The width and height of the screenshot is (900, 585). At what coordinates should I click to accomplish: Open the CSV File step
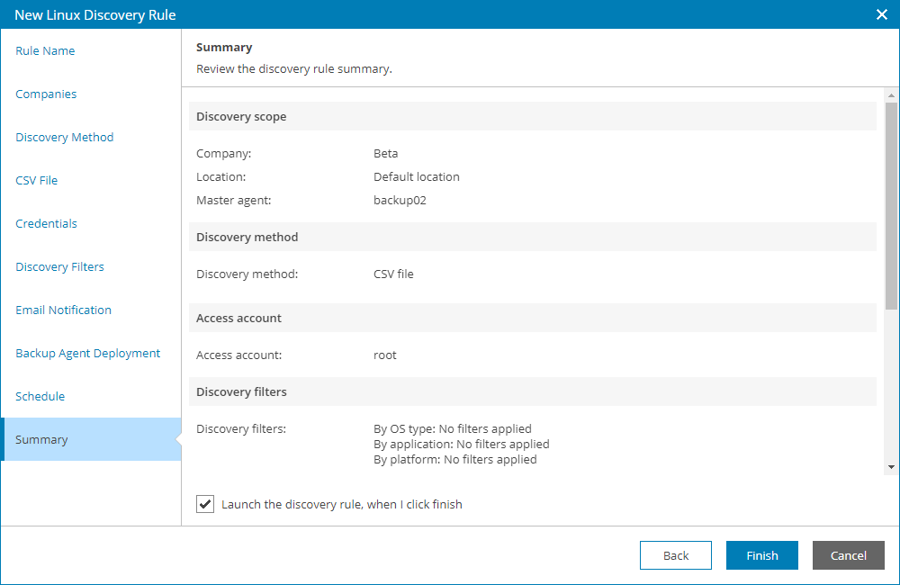tap(37, 181)
